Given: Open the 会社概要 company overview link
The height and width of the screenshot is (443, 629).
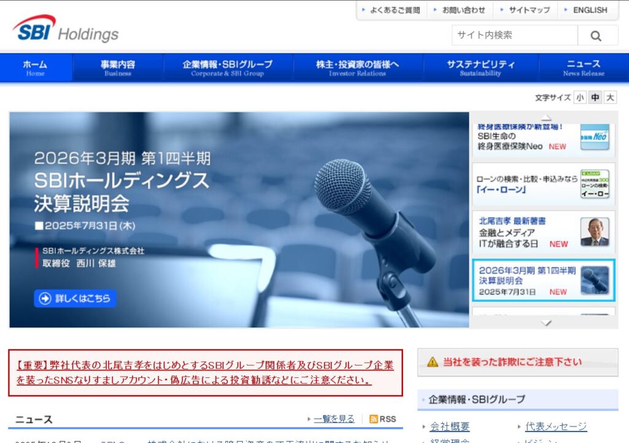Looking at the screenshot, I should [x=450, y=426].
